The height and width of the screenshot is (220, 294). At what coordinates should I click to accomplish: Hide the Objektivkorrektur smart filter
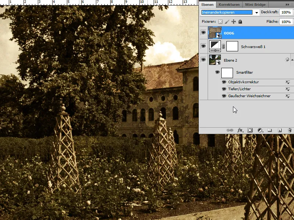[x=224, y=82]
